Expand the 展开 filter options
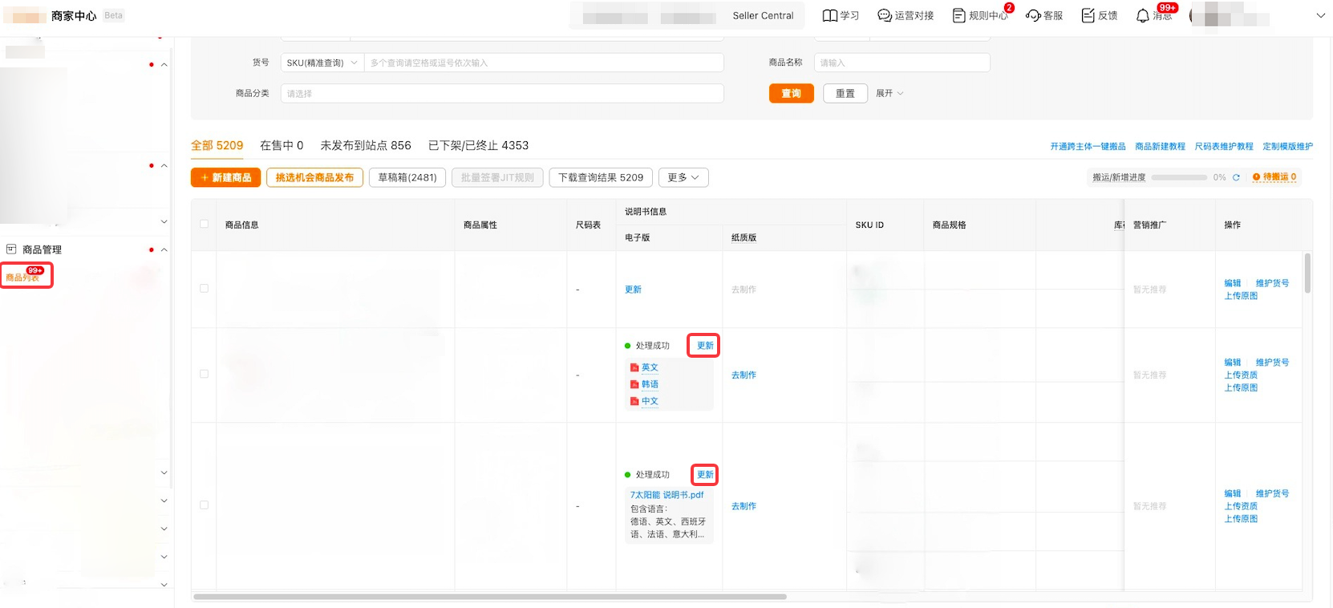The width and height of the screenshot is (1333, 608). [x=889, y=93]
